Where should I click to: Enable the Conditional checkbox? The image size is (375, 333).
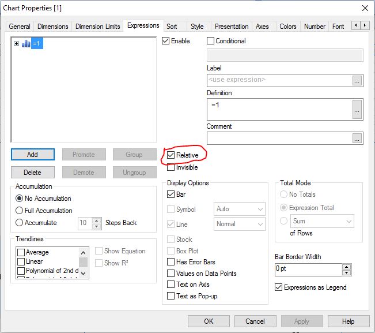point(211,41)
